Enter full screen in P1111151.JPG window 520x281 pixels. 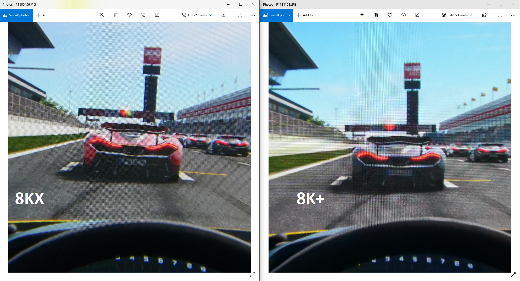click(513, 275)
